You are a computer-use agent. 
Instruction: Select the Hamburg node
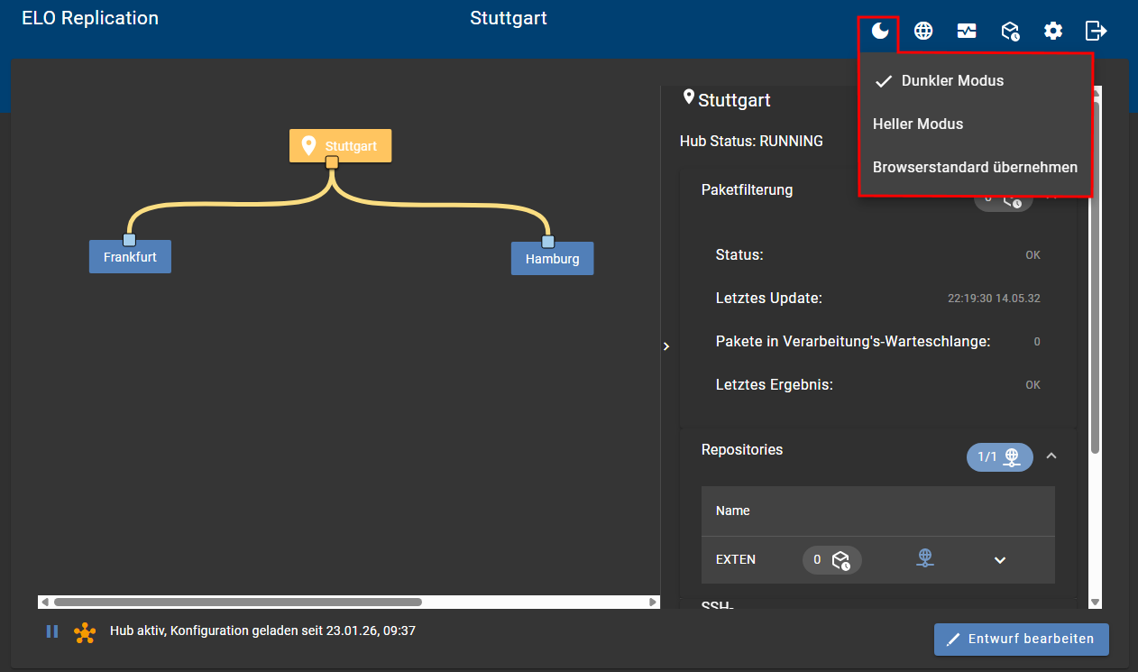552,259
